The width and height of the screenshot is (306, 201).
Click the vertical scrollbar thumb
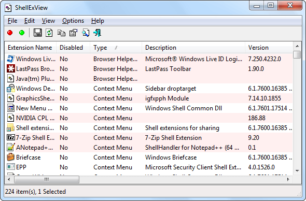pyautogui.click(x=297, y=54)
